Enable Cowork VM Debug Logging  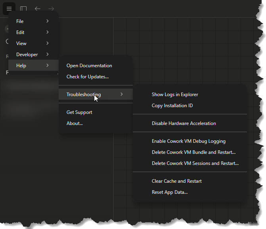pos(190,141)
